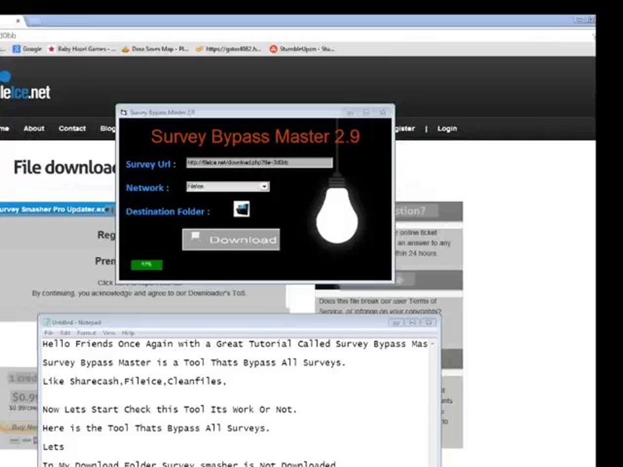Expand the Network dropdown showing FileIce
623x467 pixels.
pyautogui.click(x=228, y=186)
